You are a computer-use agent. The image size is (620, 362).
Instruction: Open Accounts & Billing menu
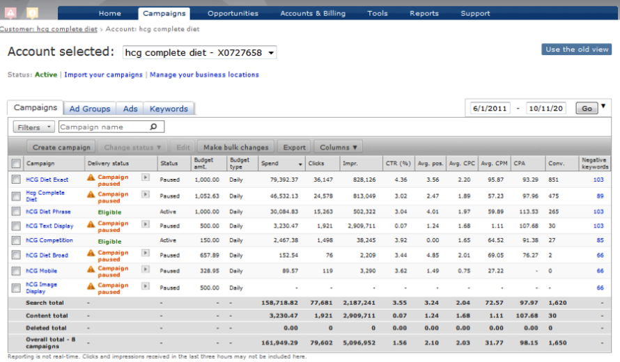point(313,13)
